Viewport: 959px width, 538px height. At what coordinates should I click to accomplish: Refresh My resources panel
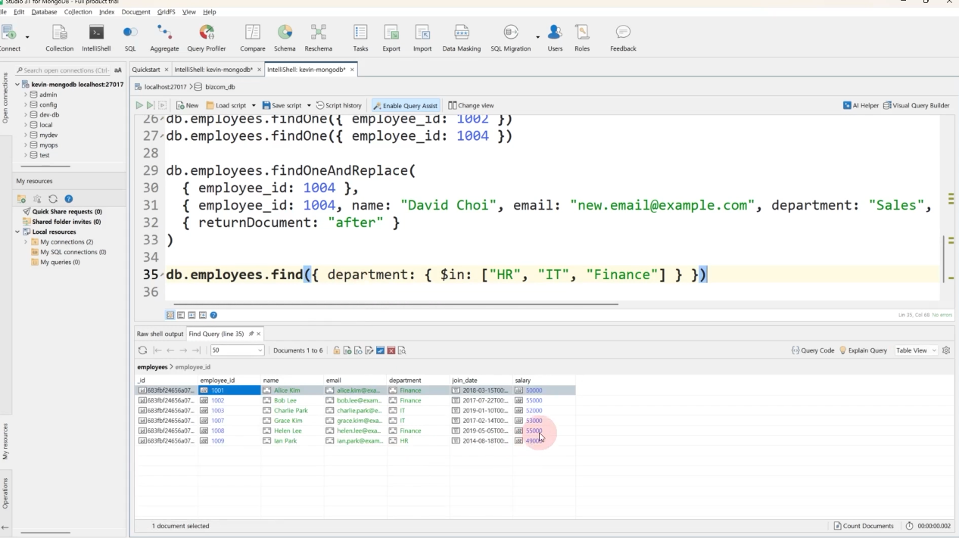[52, 199]
